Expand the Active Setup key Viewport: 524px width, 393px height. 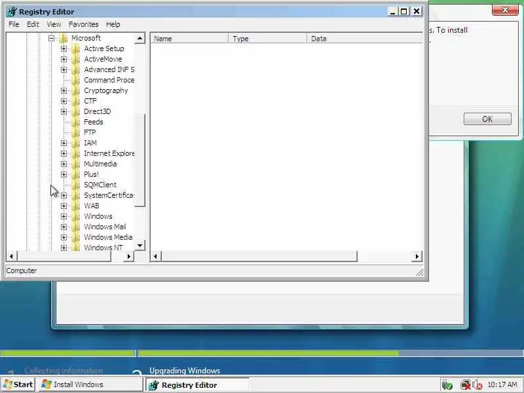64,48
